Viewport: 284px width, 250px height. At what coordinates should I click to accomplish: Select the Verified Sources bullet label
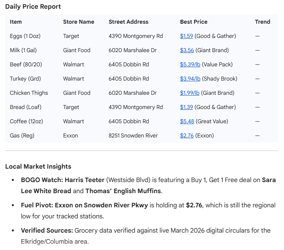(x=47, y=230)
